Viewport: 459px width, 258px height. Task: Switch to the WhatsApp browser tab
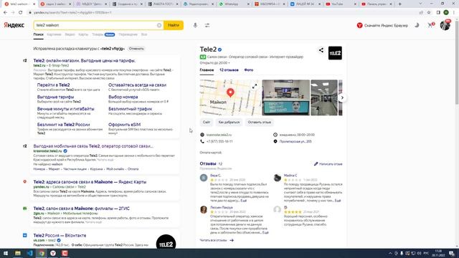click(x=235, y=4)
